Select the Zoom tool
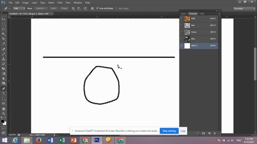The image size is (257, 144). pyautogui.click(x=4, y=114)
